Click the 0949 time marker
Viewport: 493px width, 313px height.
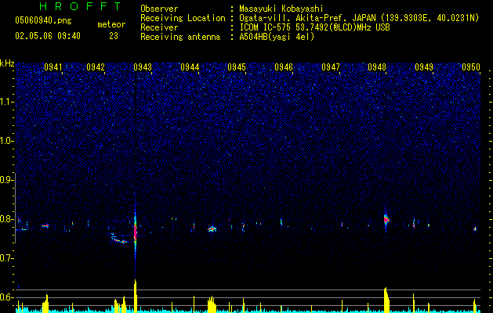424,67
